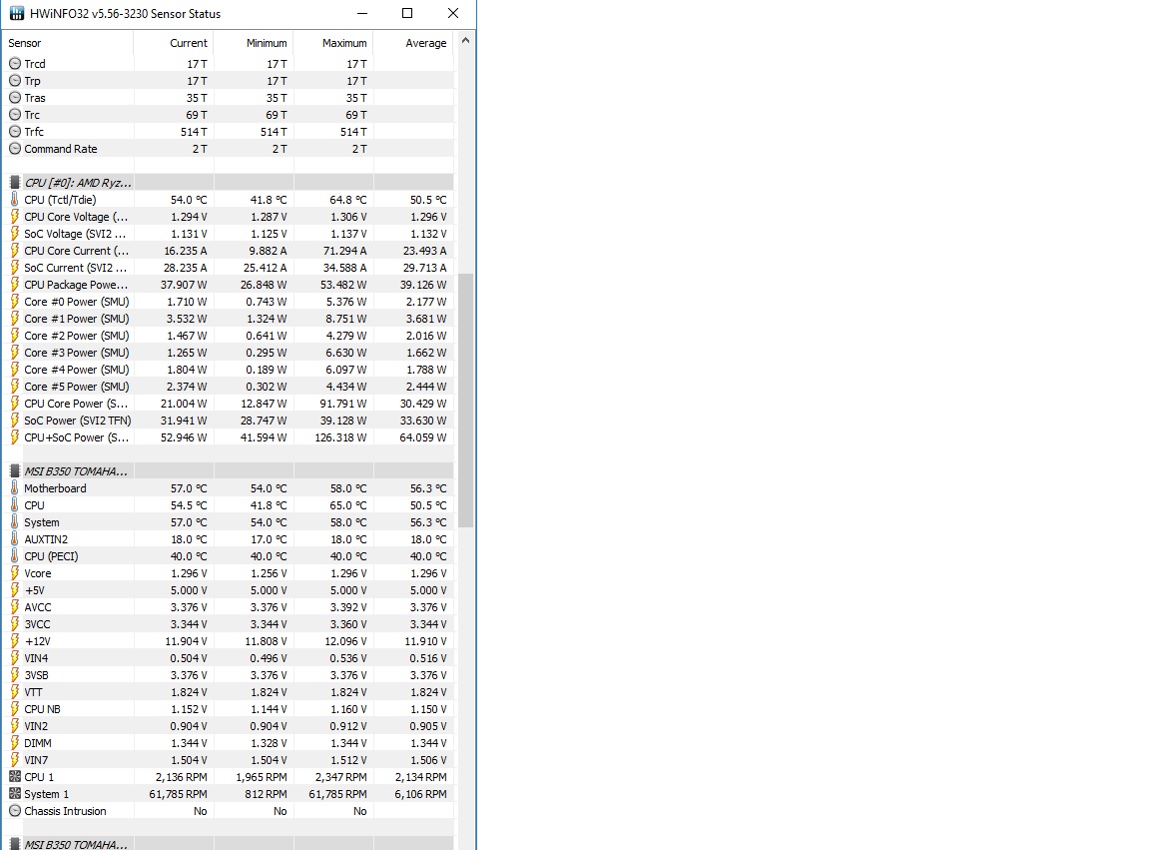This screenshot has width=1150, height=850.
Task: Select the CPU (Tctl/Tdie) sensor row
Action: click(x=228, y=199)
